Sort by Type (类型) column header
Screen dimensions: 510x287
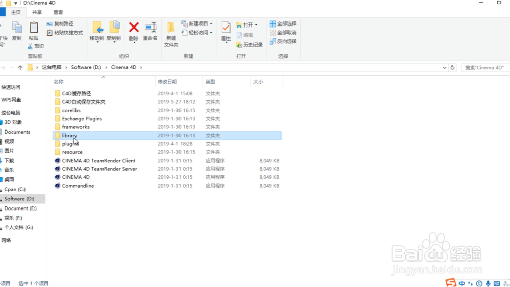[x=210, y=82]
